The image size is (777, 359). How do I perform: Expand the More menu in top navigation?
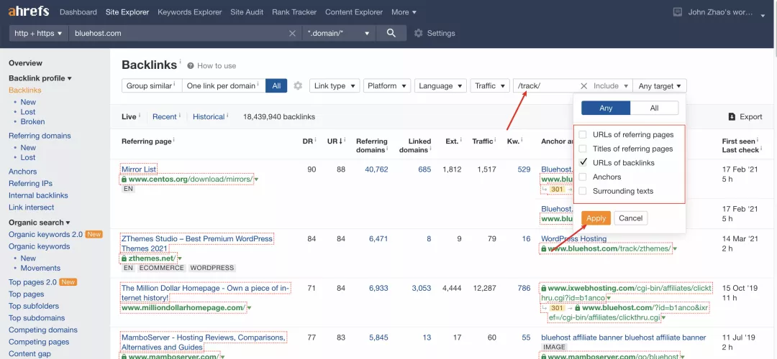(404, 12)
